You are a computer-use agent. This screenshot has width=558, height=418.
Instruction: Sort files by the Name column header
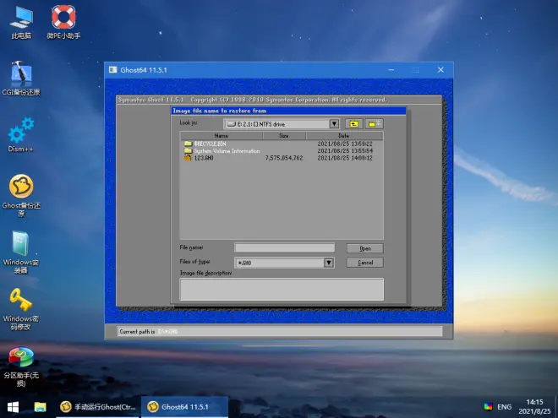[x=222, y=135]
